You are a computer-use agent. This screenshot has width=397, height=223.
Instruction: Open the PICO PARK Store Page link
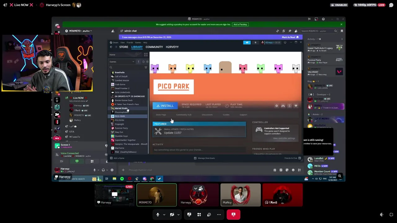(161, 115)
